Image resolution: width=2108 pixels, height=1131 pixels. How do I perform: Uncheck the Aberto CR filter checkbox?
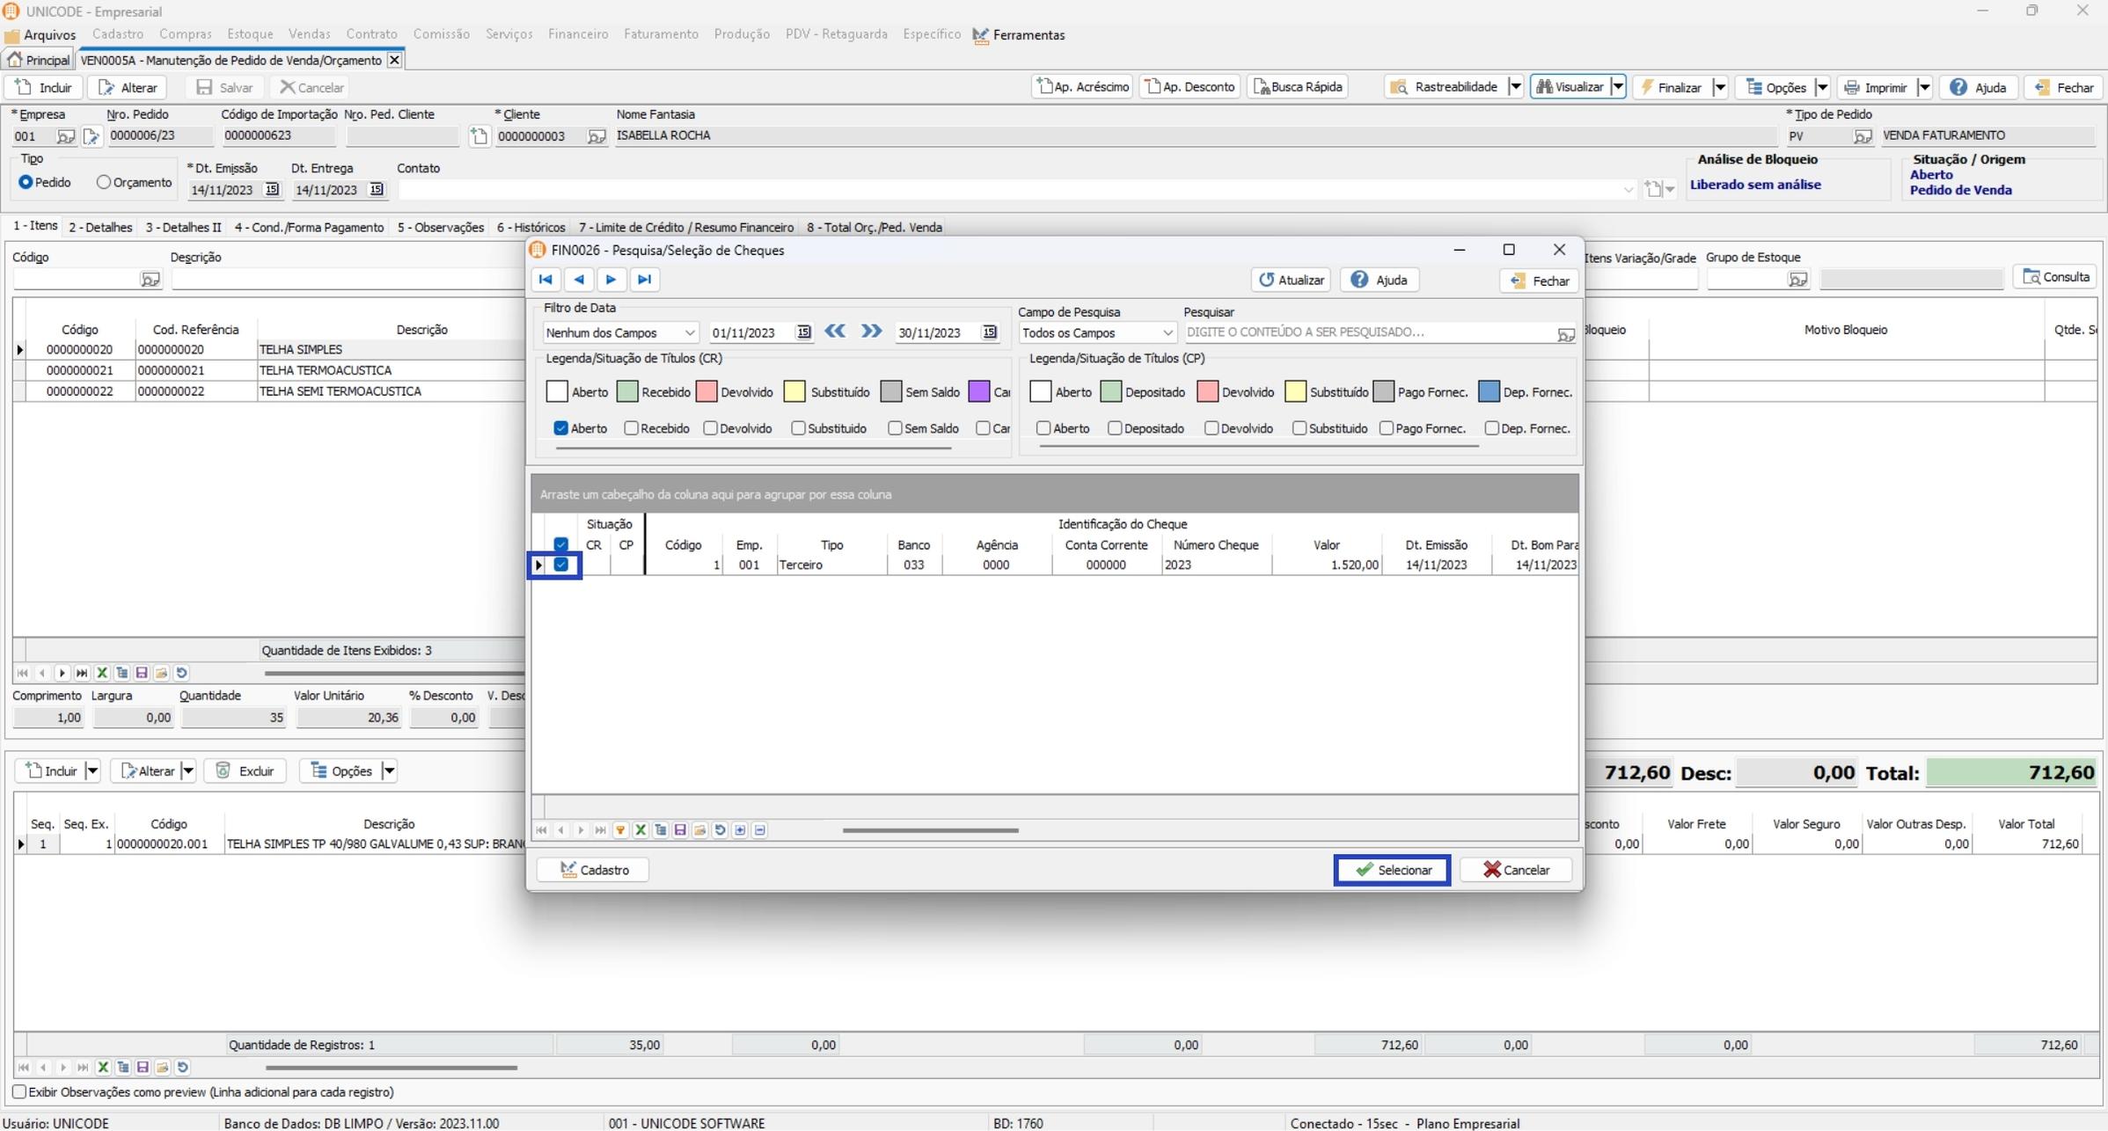click(560, 428)
